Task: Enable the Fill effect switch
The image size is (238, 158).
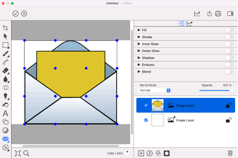Action: click(229, 30)
